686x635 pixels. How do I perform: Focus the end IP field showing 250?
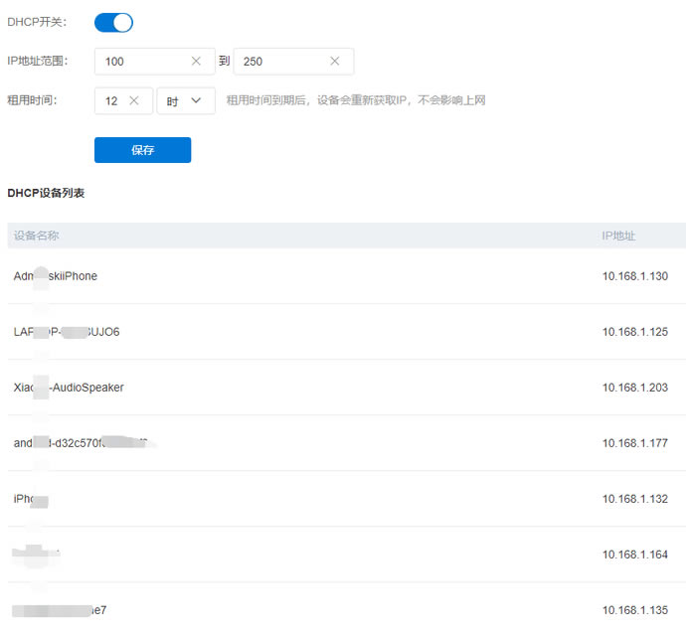tap(280, 62)
